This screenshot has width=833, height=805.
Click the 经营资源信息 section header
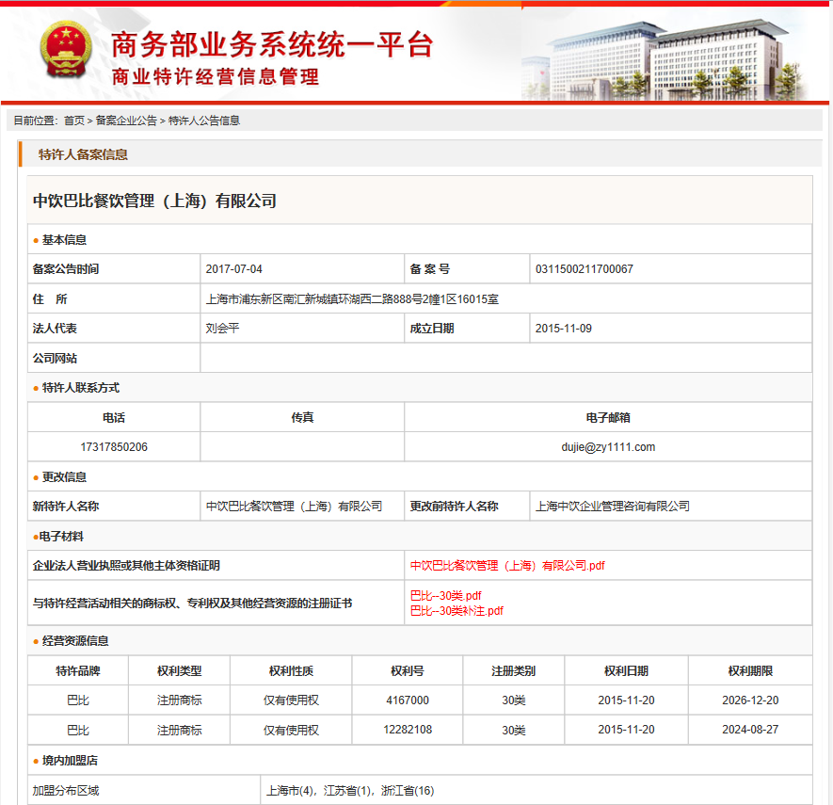click(75, 641)
